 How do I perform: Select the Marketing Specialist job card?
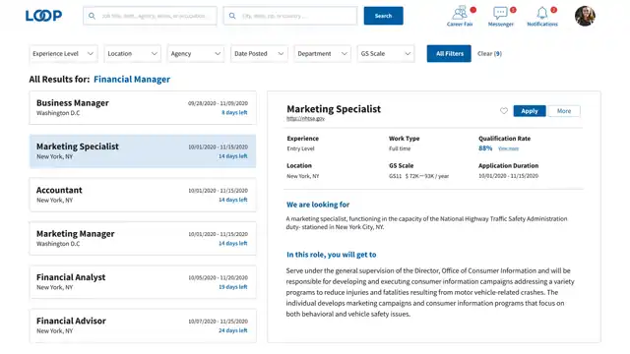[143, 150]
